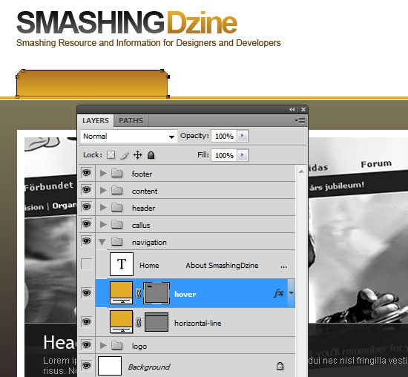Image resolution: width=408 pixels, height=377 pixels.
Task: Click the Opacity 100% value field
Action: point(224,136)
